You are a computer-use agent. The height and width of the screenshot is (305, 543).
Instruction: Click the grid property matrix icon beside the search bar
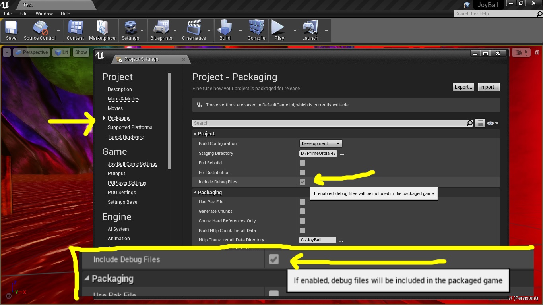point(480,123)
